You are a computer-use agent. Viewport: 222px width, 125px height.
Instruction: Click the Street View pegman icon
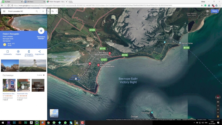218,116
